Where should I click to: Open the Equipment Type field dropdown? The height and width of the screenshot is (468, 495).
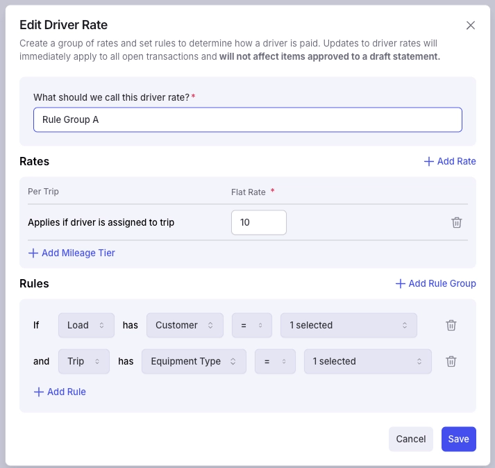click(194, 361)
